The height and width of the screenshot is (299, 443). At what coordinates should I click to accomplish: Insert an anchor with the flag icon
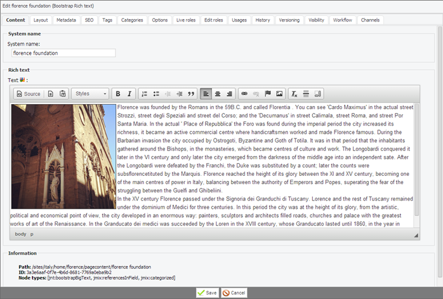click(x=268, y=94)
